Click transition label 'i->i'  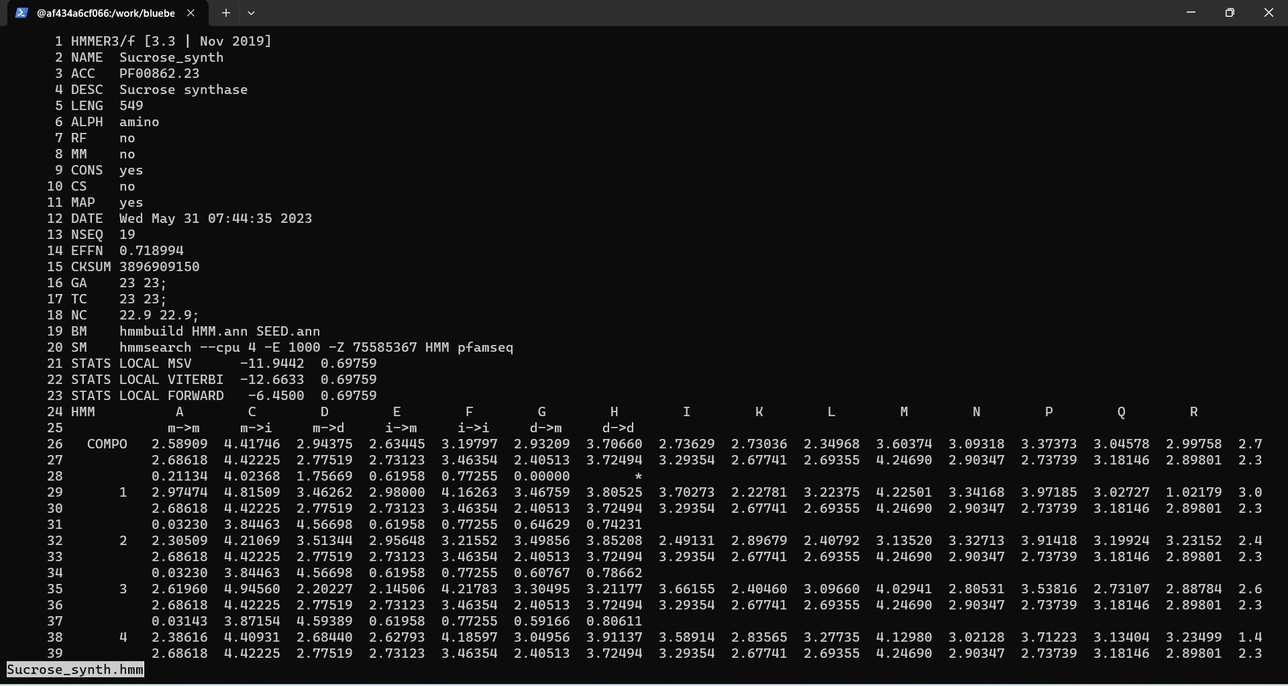[474, 428]
